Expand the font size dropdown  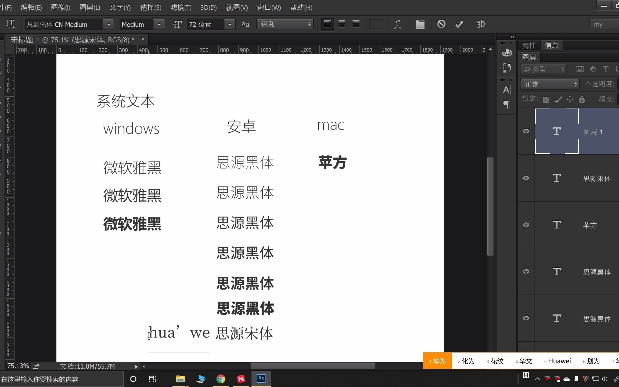[x=230, y=24]
